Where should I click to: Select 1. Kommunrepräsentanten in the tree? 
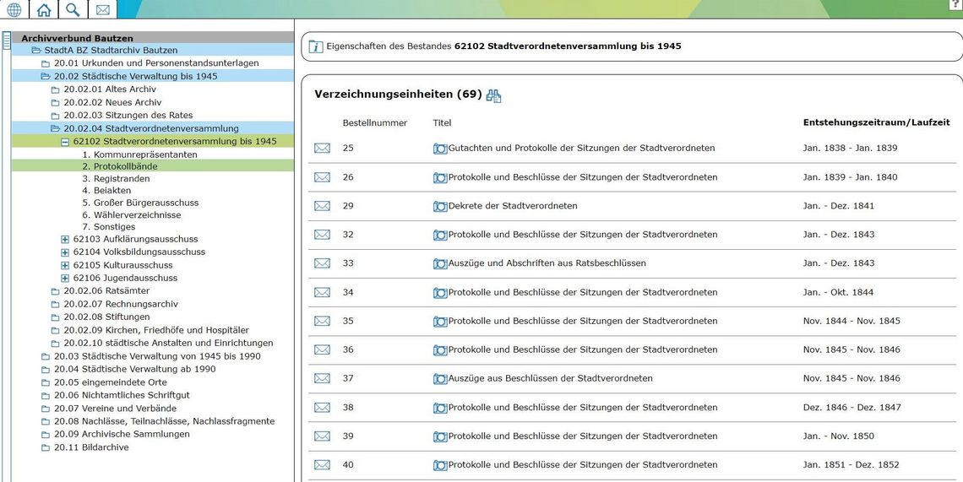click(x=145, y=154)
